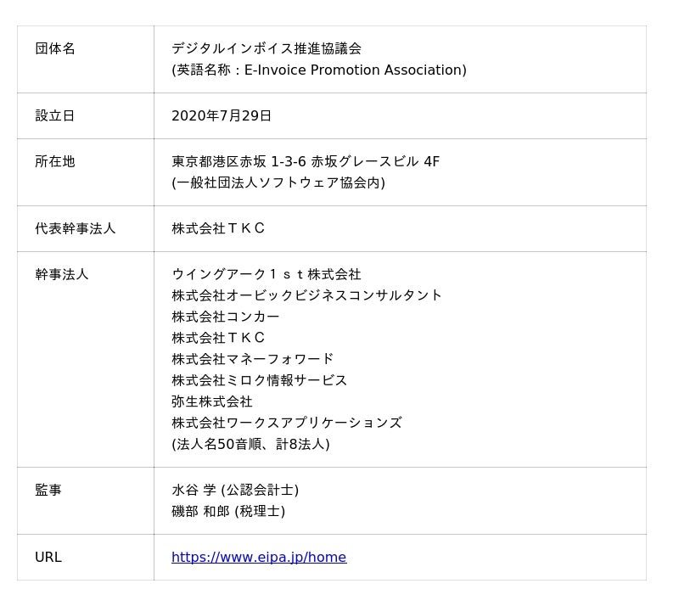Click 株式会社ワークスアプリケーションズ entry

coord(287,423)
